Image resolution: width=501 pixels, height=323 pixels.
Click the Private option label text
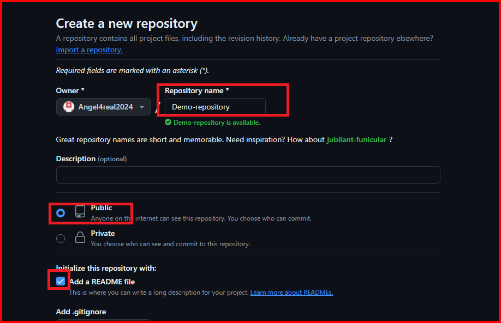click(x=103, y=234)
